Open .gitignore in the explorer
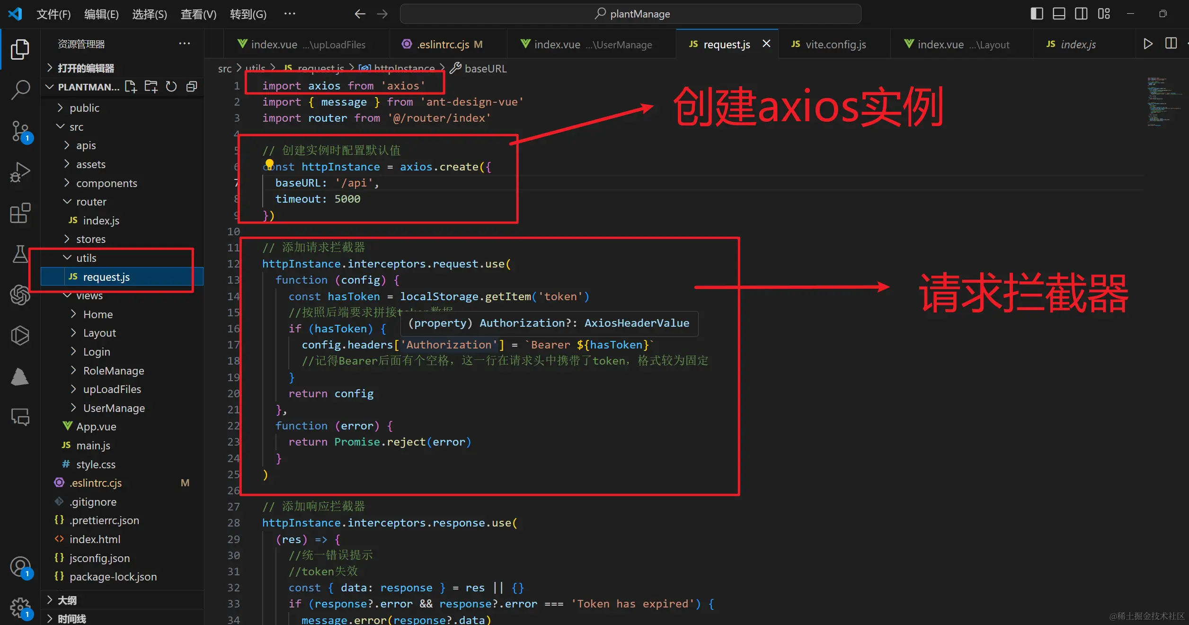Screen dimensions: 1189x625 [x=122, y=502]
